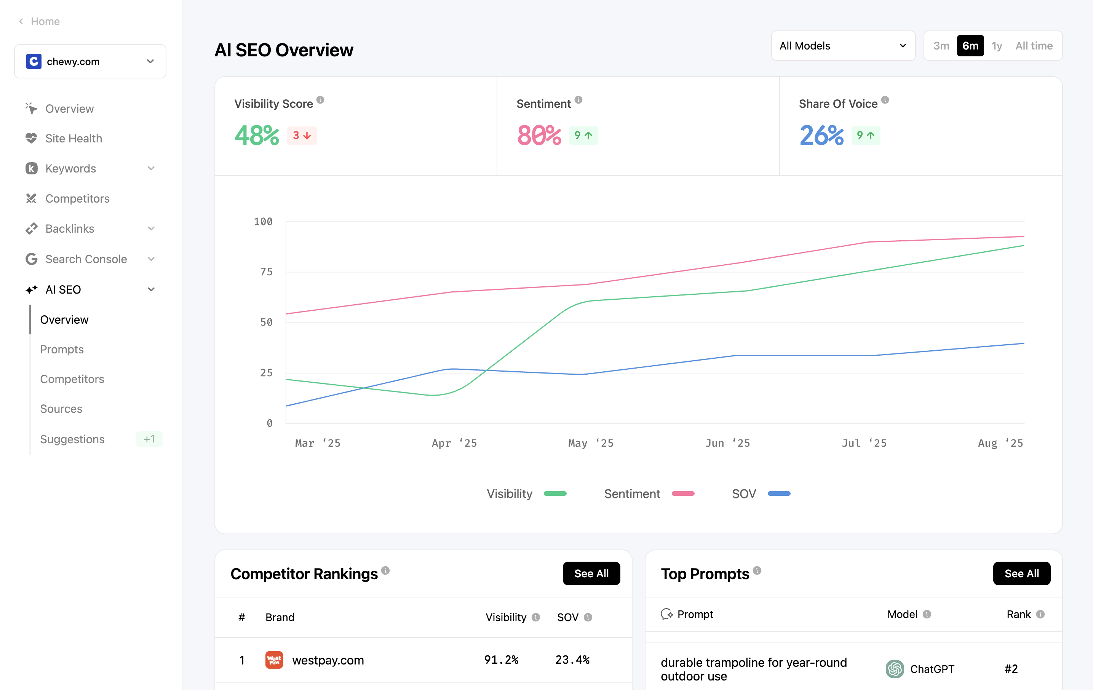Click the Search Console Google icon
Image resolution: width=1093 pixels, height=690 pixels.
[x=31, y=259]
